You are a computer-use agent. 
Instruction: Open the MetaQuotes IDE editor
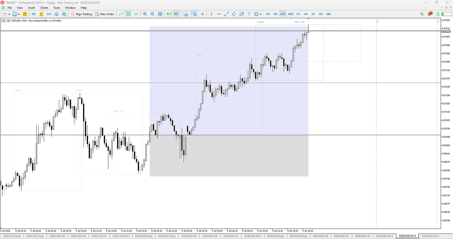click(34, 14)
